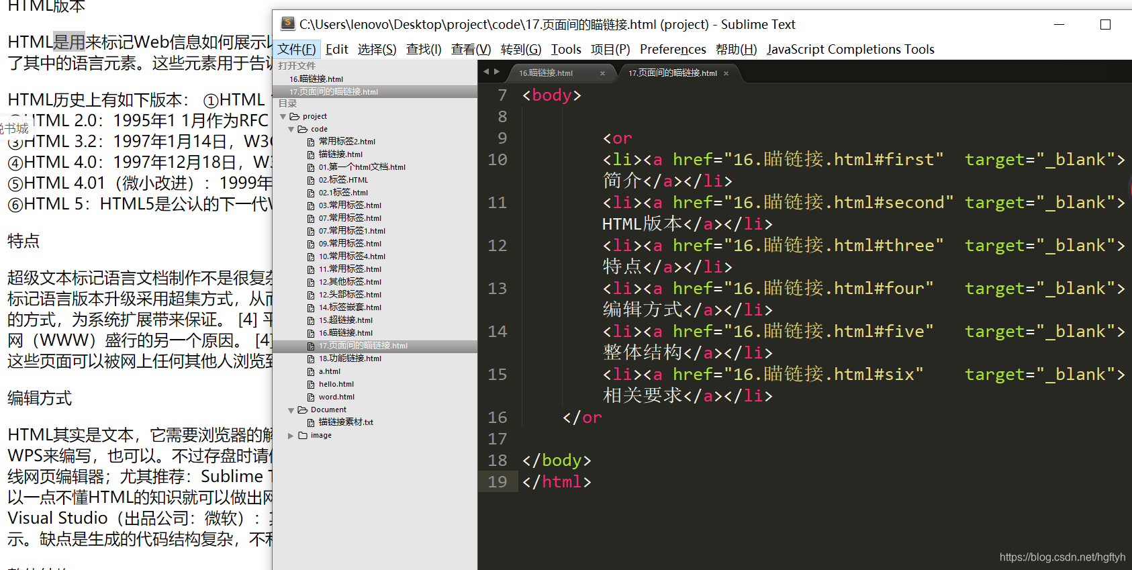The width and height of the screenshot is (1132, 570).
Task: Open 16.瞄链接.html in code folder
Action: (345, 333)
